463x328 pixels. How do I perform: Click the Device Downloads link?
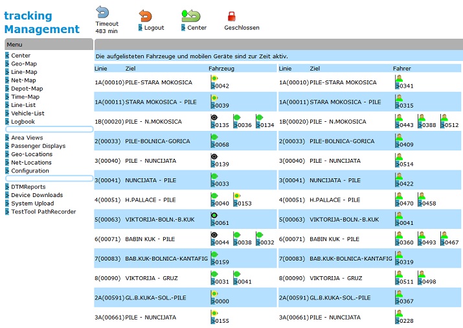(x=37, y=195)
